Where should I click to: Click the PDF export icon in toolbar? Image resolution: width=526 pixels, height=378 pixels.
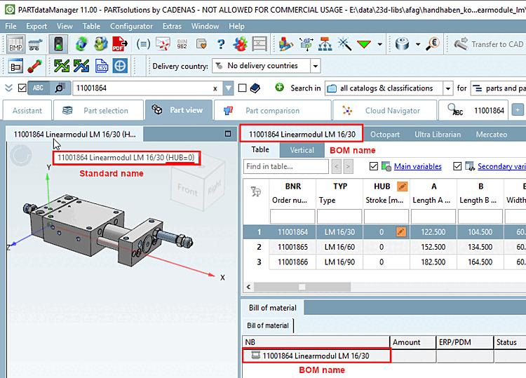tap(121, 44)
